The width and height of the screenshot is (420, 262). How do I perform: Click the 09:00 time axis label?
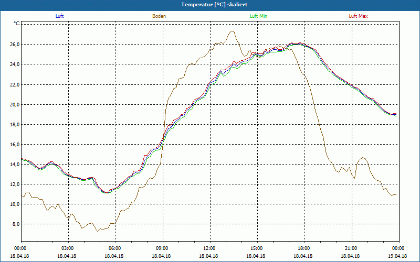click(x=163, y=248)
